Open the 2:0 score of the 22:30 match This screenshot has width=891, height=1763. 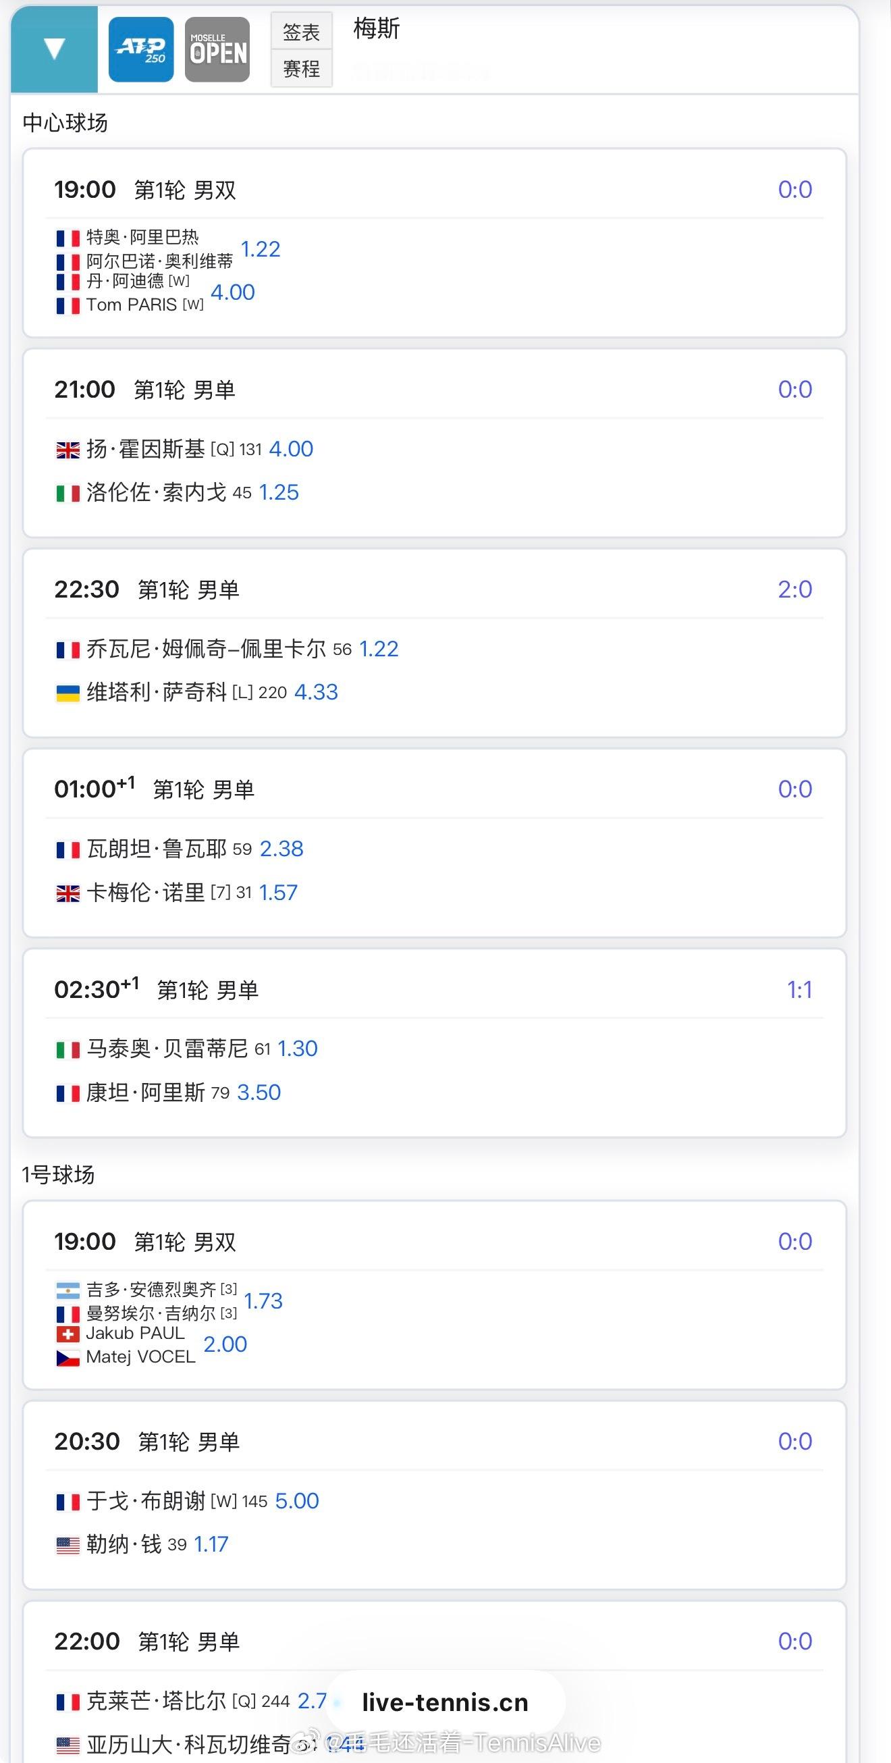pos(794,589)
